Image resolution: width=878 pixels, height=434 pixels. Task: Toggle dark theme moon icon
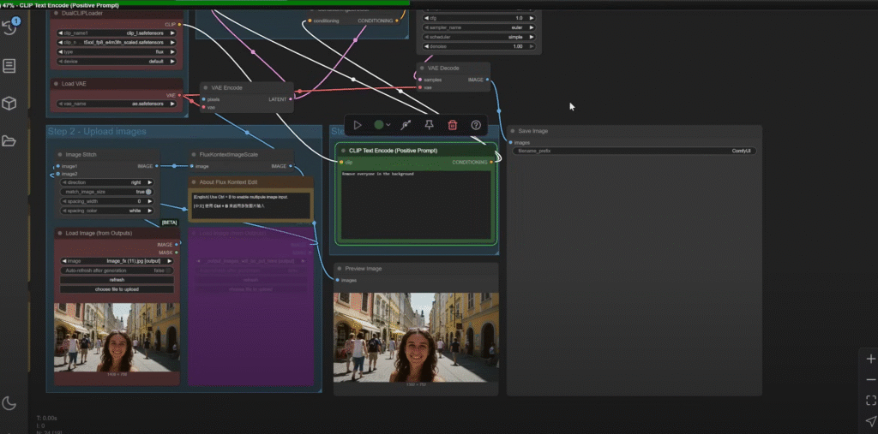[x=9, y=402]
